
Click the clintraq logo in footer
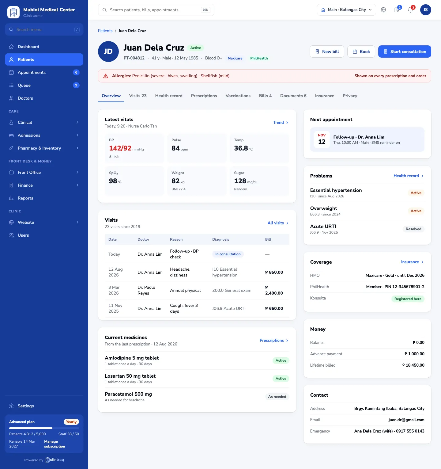pyautogui.click(x=55, y=460)
